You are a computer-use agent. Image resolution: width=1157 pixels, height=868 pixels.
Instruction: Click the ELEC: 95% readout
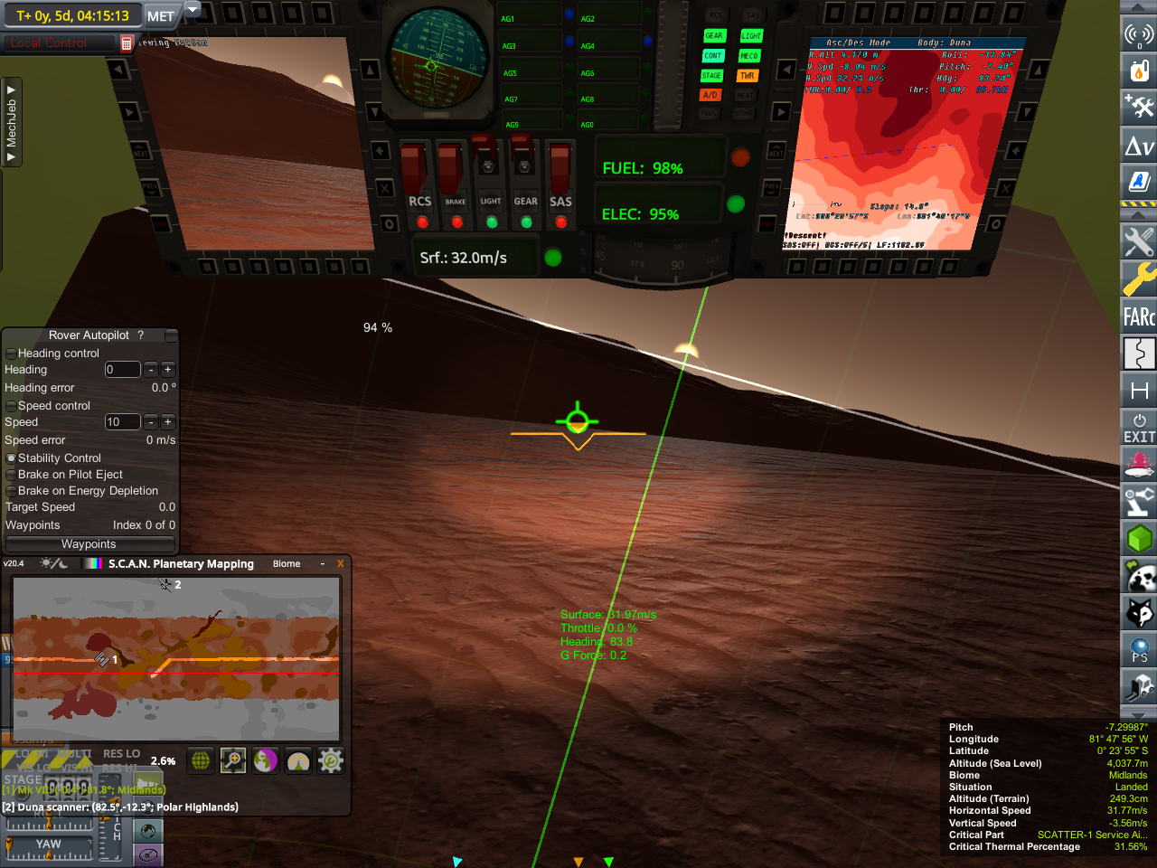640,214
